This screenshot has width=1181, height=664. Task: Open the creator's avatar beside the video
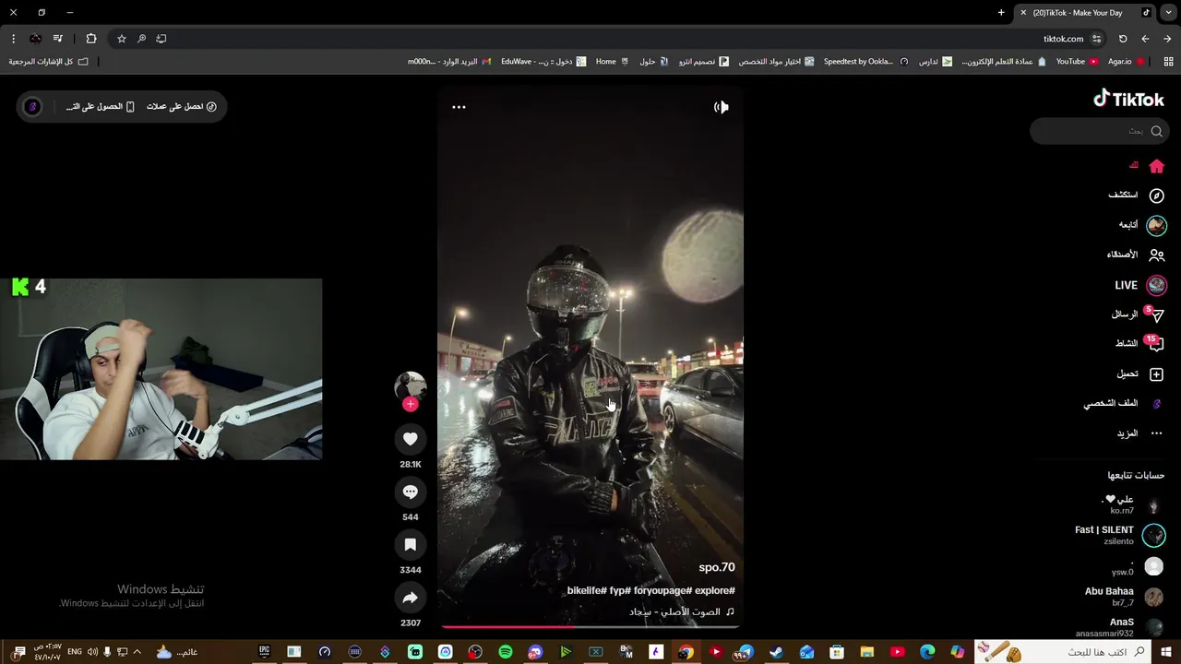[411, 386]
